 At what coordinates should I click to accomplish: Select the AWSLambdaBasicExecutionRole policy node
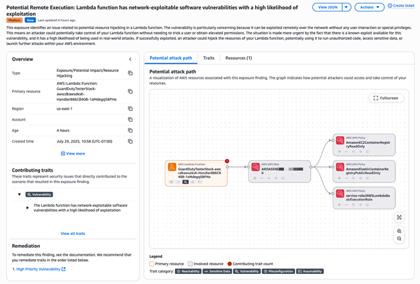(365, 197)
